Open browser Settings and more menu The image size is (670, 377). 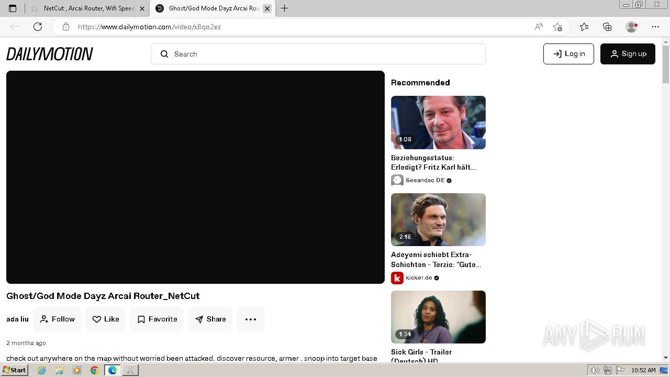(655, 27)
